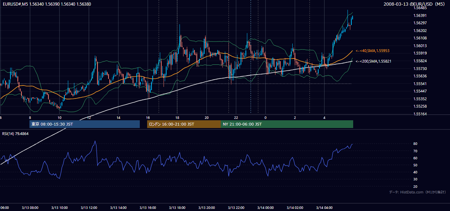Click price axis value 1.55541

tap(420, 84)
